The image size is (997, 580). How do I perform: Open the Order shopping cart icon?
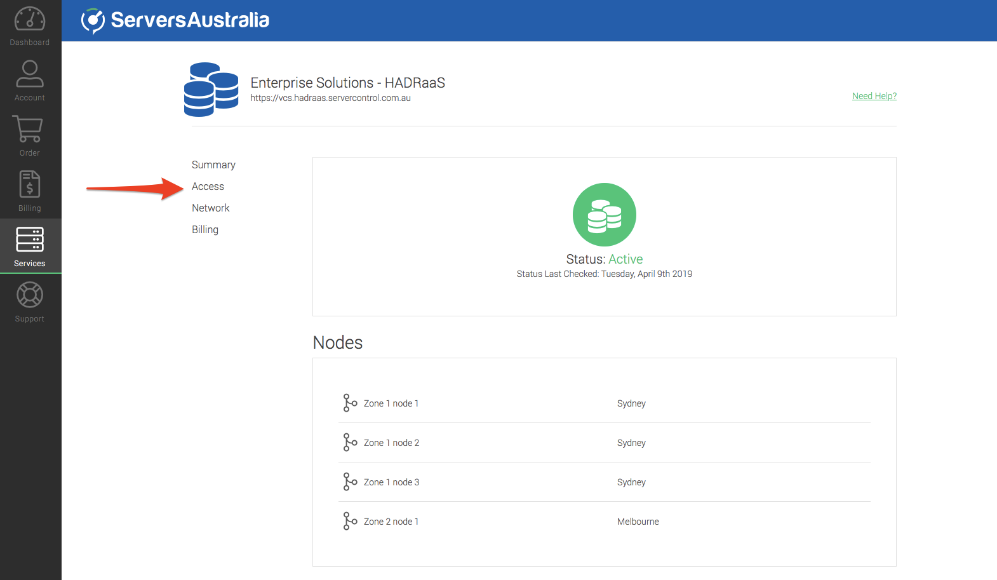pyautogui.click(x=28, y=129)
